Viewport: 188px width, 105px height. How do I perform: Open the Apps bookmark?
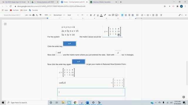coord(5,10)
